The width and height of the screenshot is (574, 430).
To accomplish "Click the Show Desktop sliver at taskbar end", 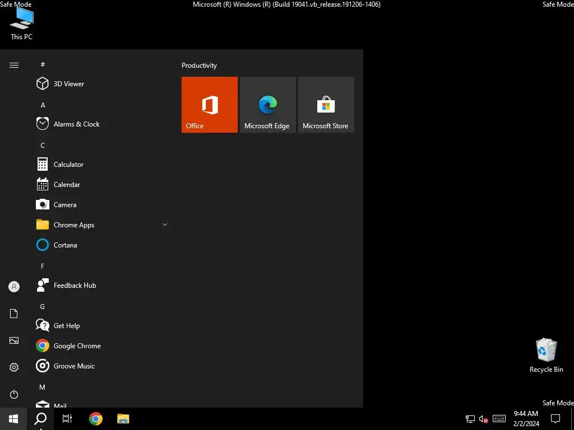I will point(572,419).
